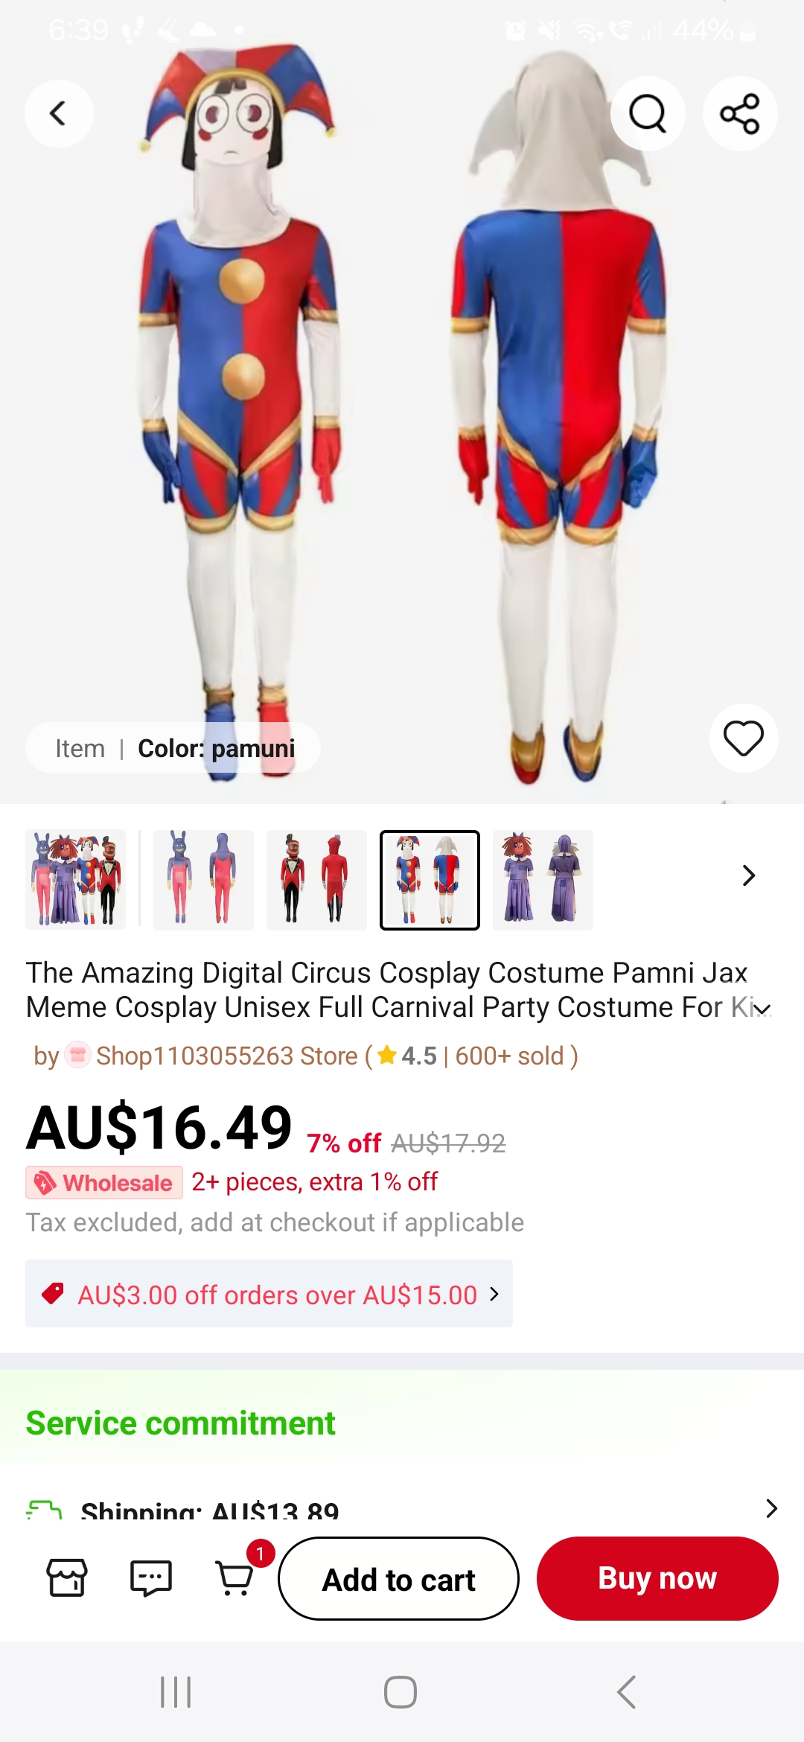The width and height of the screenshot is (804, 1742).
Task: Select the Jax purple rabbit costume thumbnail
Action: click(203, 880)
